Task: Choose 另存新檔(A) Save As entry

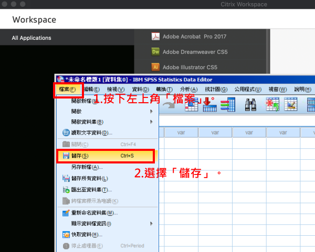Action: click(x=106, y=167)
